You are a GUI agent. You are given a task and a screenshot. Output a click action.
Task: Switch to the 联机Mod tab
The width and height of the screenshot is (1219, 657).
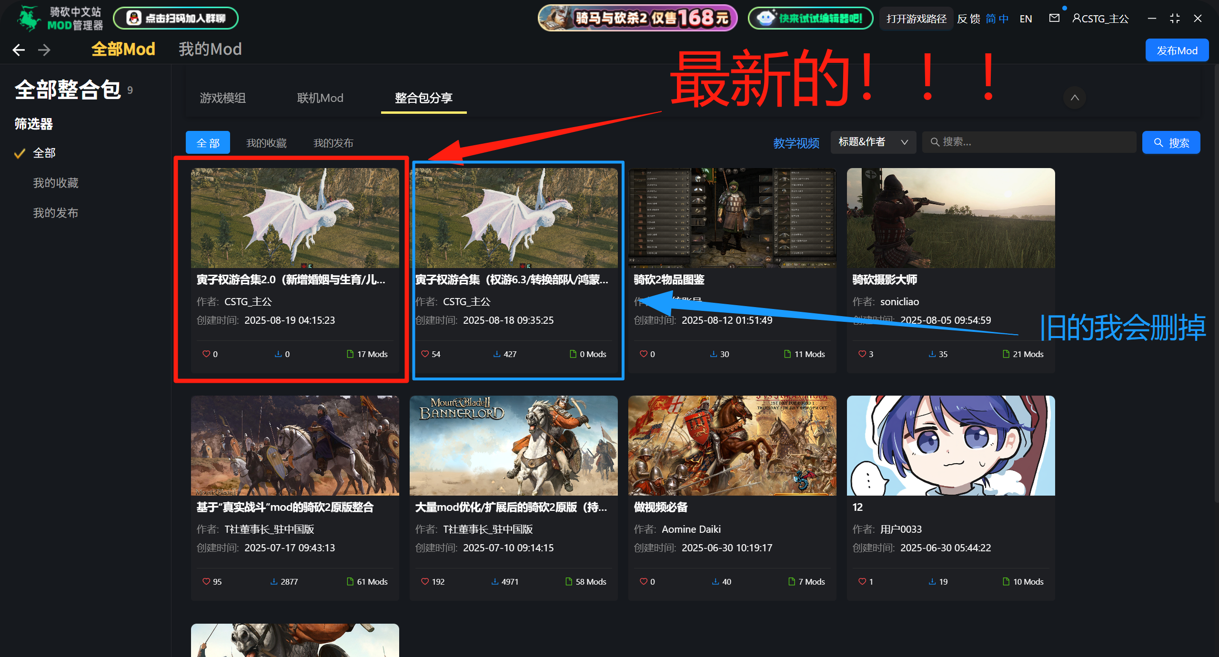coord(320,98)
